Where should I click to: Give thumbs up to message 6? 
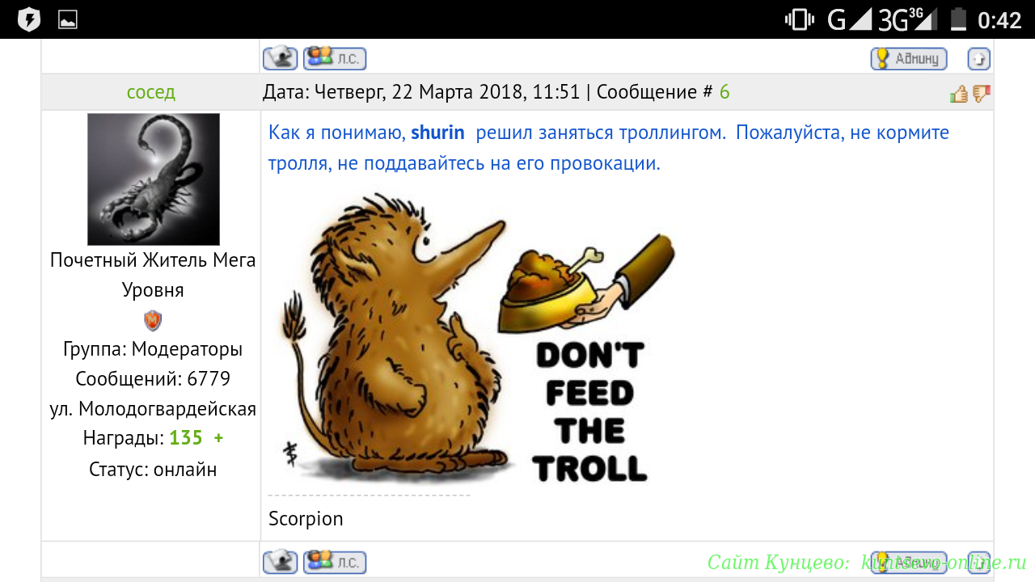tap(959, 94)
